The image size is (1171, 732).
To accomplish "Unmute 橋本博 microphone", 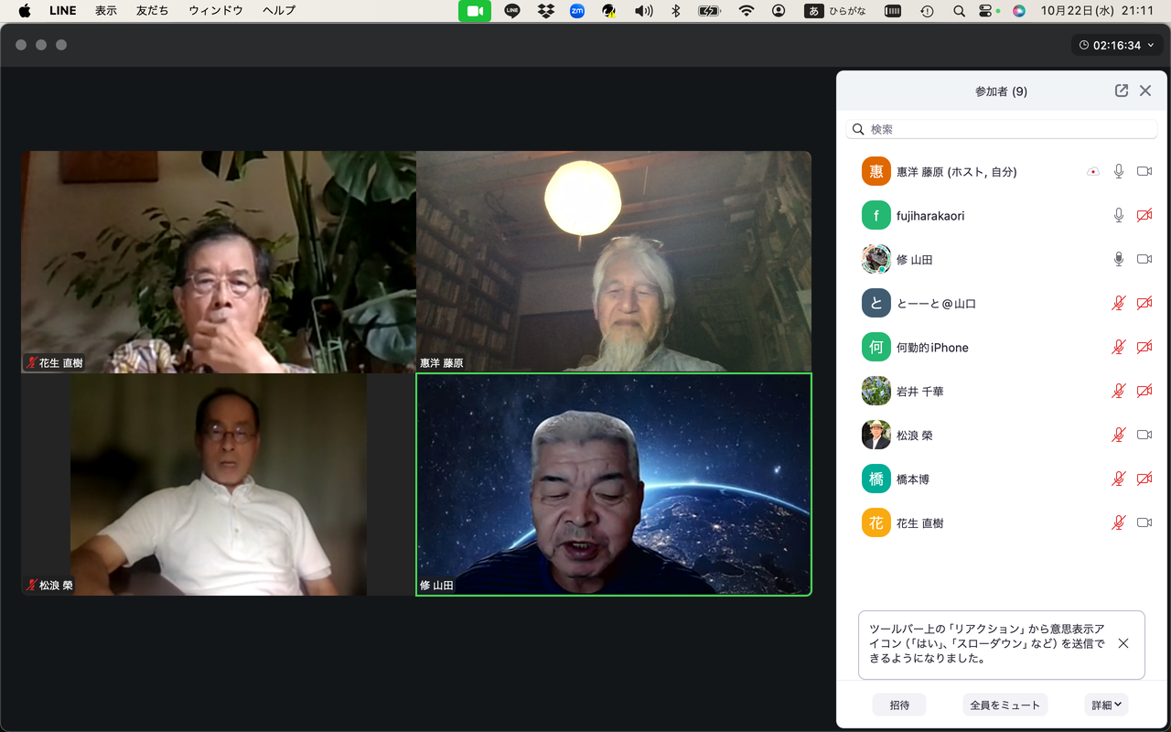I will pos(1118,479).
